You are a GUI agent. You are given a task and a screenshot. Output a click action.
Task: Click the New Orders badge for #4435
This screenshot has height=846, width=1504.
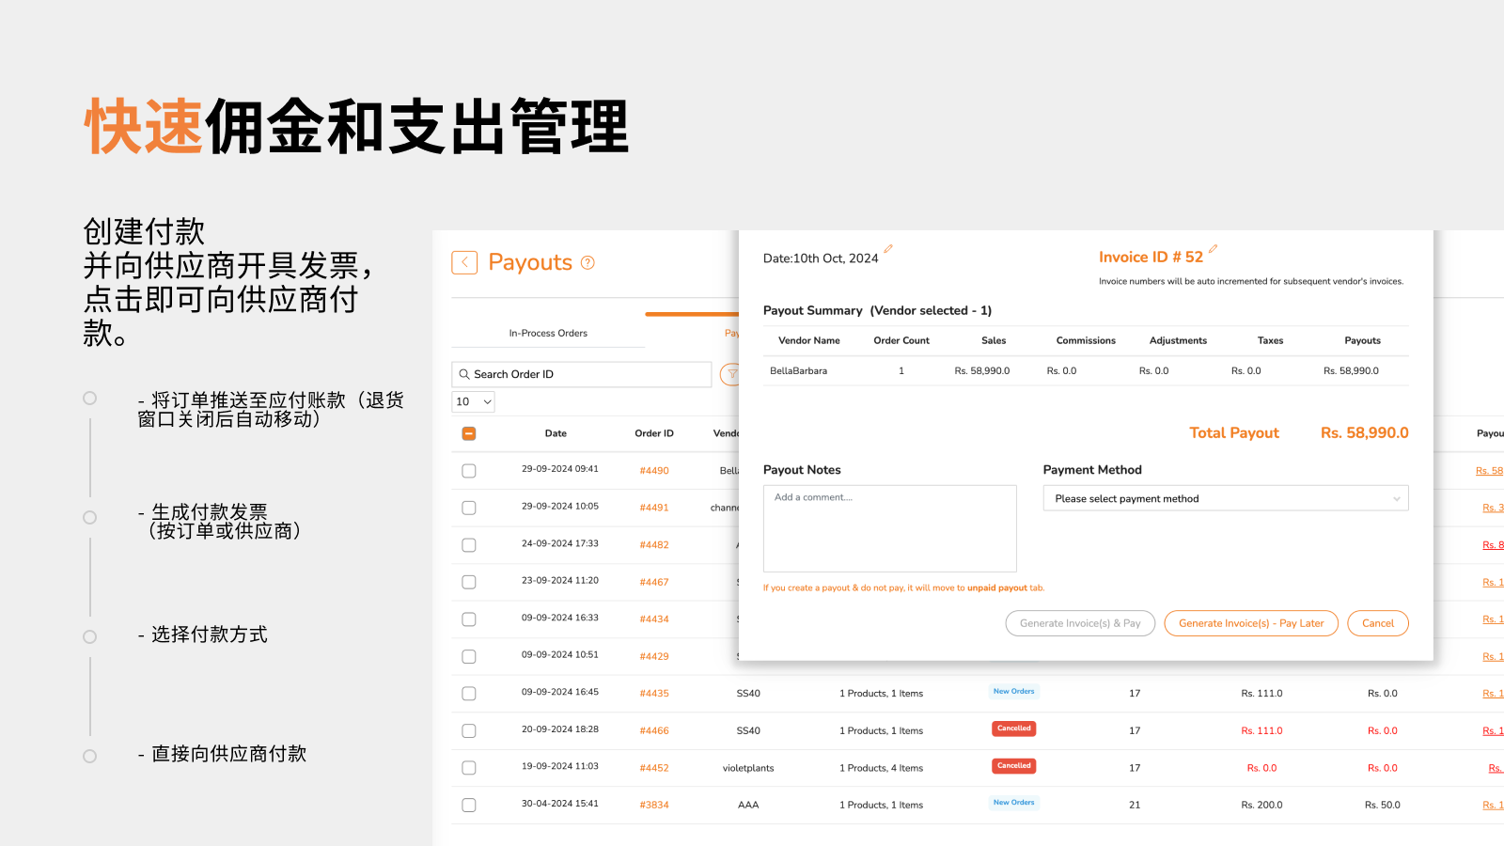pyautogui.click(x=1014, y=691)
